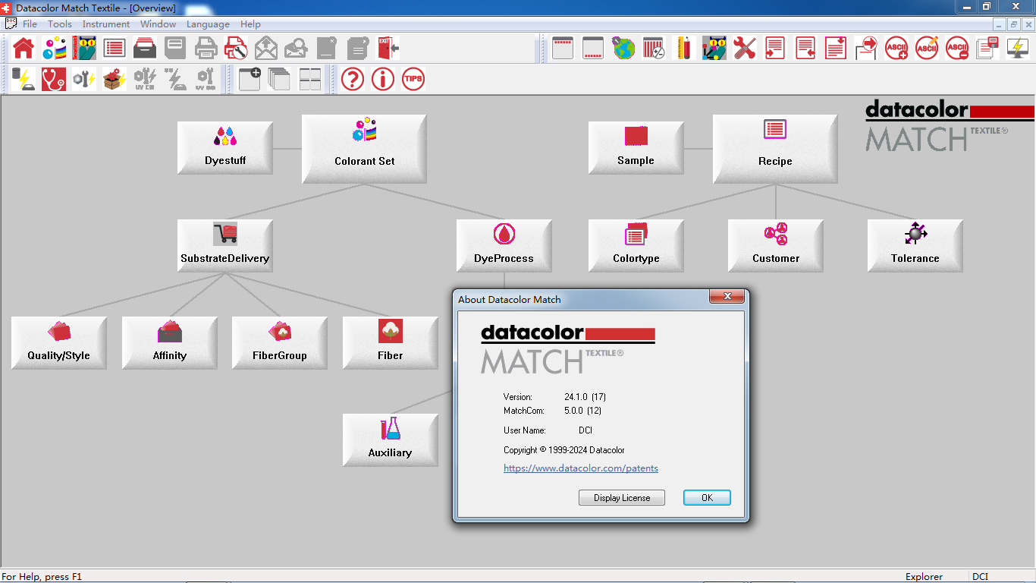Open the Colorant Set overview button
The height and width of the screenshot is (583, 1036).
364,149
